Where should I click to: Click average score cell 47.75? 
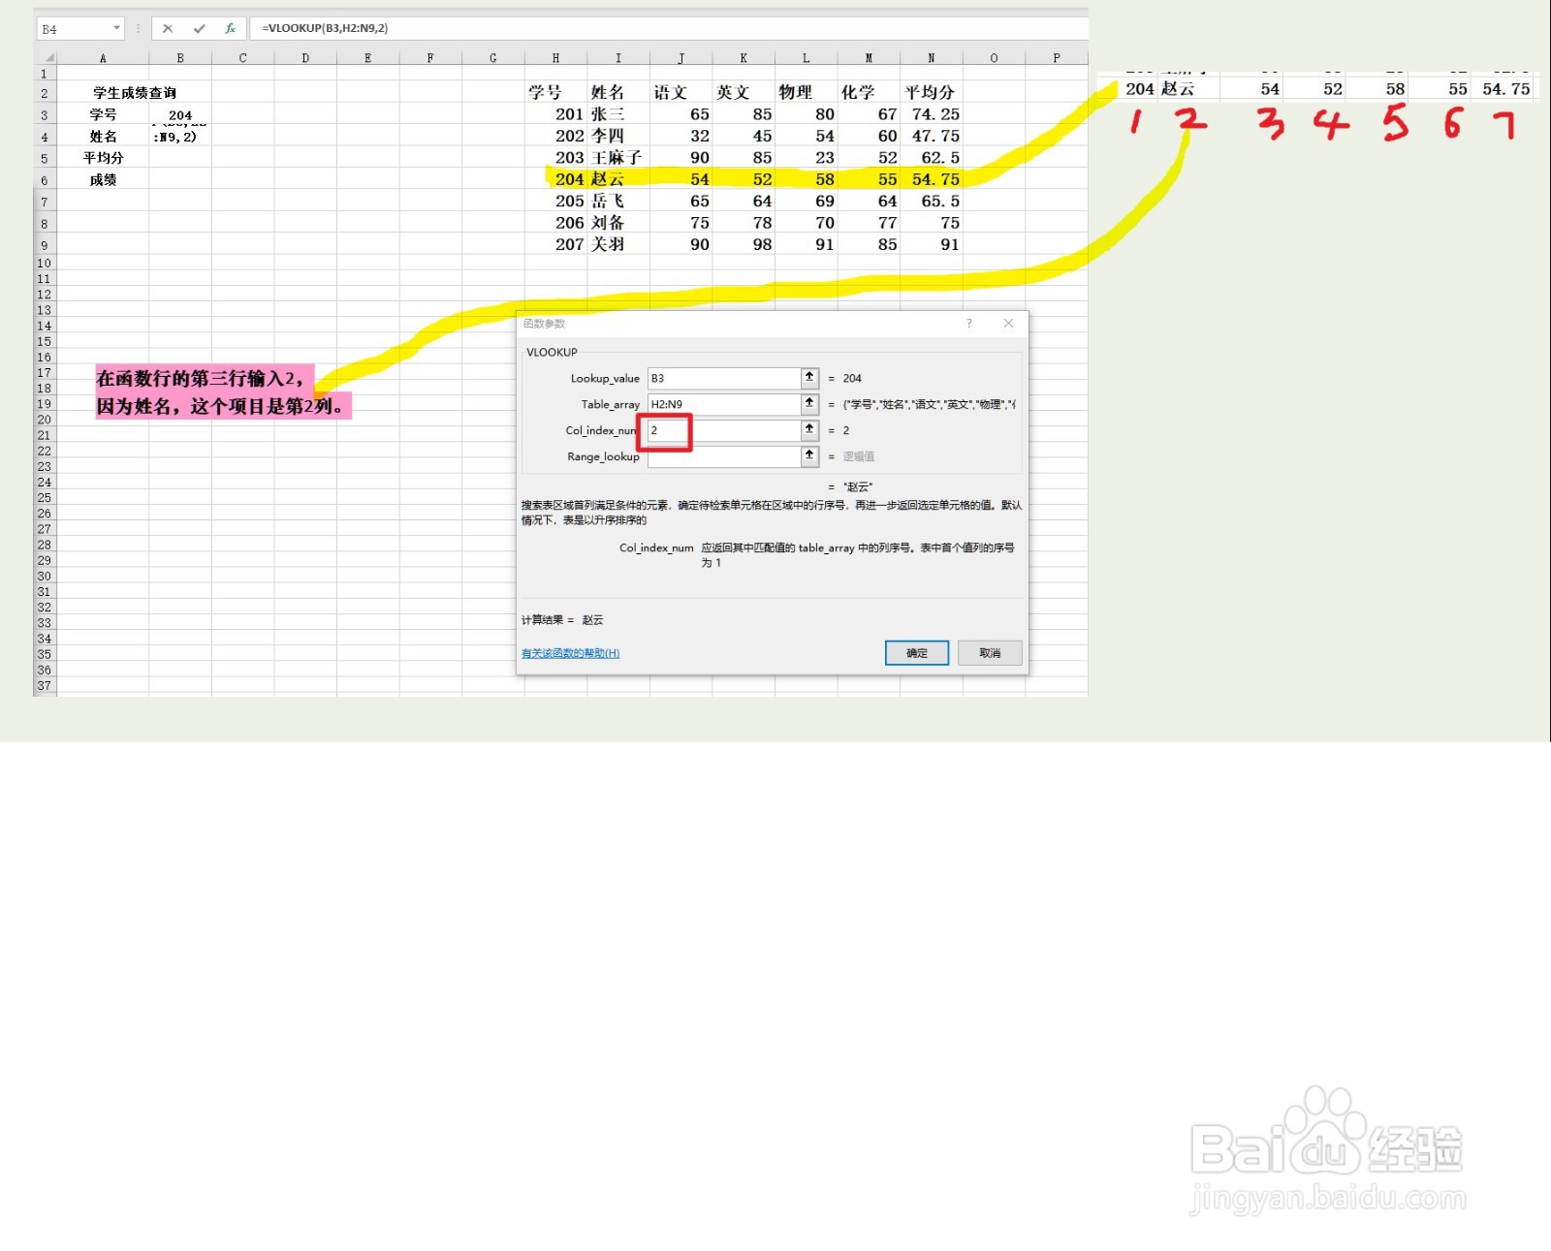pos(932,137)
